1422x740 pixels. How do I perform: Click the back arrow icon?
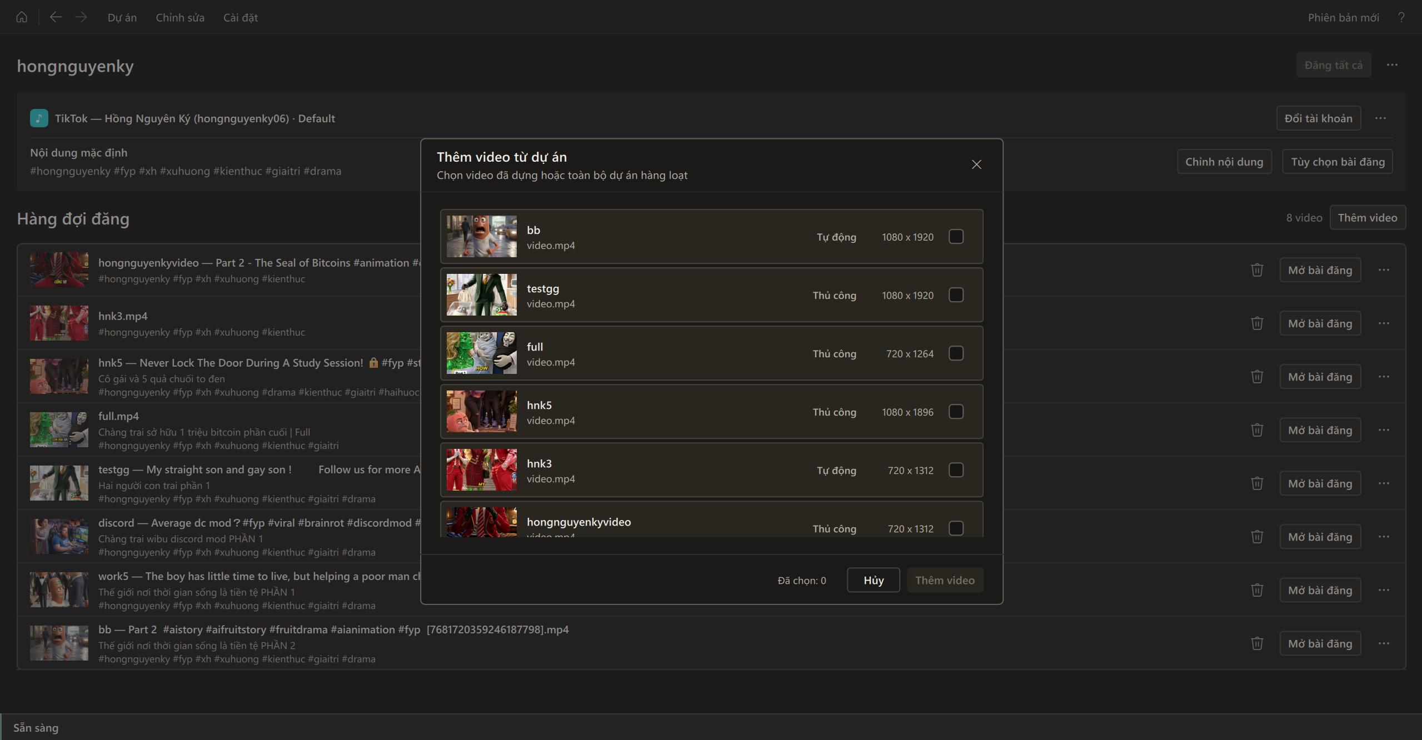pyautogui.click(x=55, y=17)
